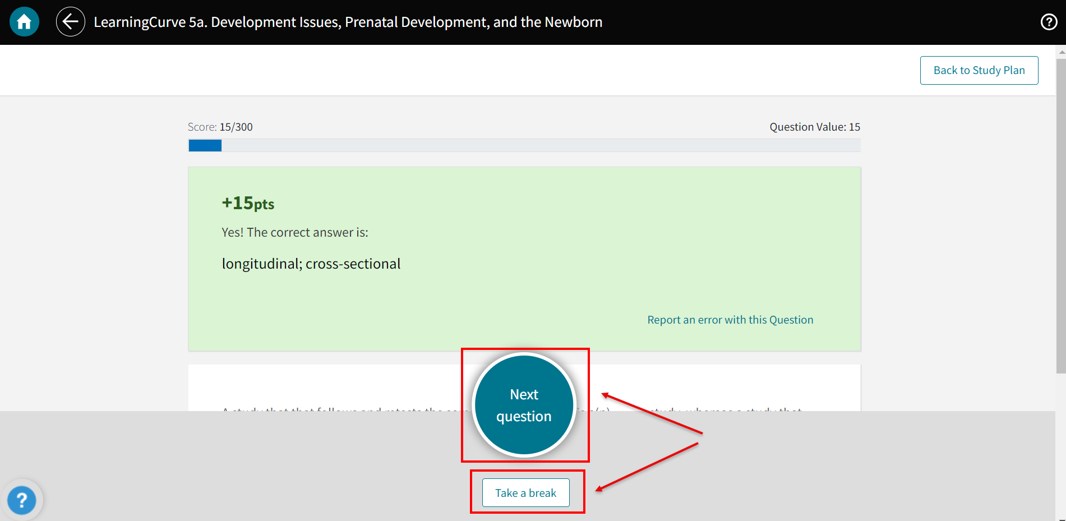Go back using the left arrow icon
This screenshot has height=521, width=1066.
click(x=71, y=22)
